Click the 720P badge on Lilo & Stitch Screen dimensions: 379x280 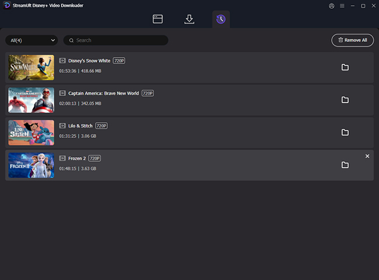tap(101, 126)
